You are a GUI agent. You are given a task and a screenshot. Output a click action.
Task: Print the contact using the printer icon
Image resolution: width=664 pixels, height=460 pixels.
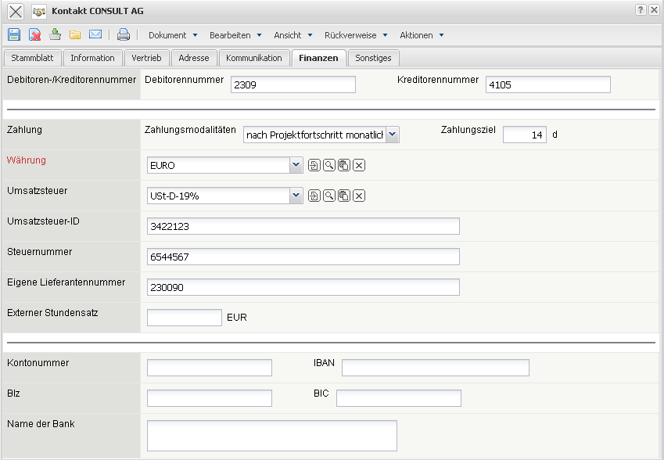coord(124,34)
